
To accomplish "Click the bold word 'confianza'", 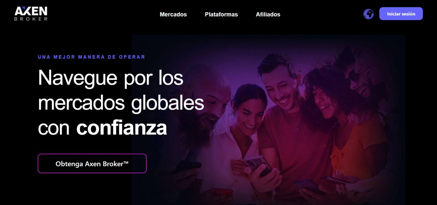I will 121,128.
